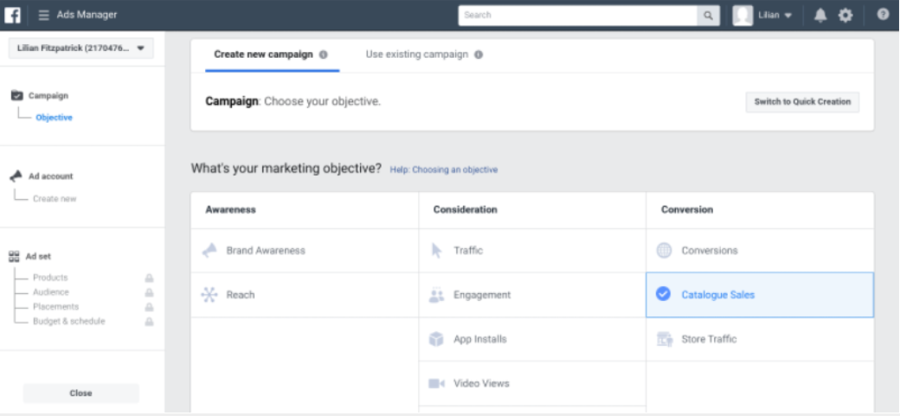Select the Store Traffic objective
The width and height of the screenshot is (900, 416).
point(709,339)
